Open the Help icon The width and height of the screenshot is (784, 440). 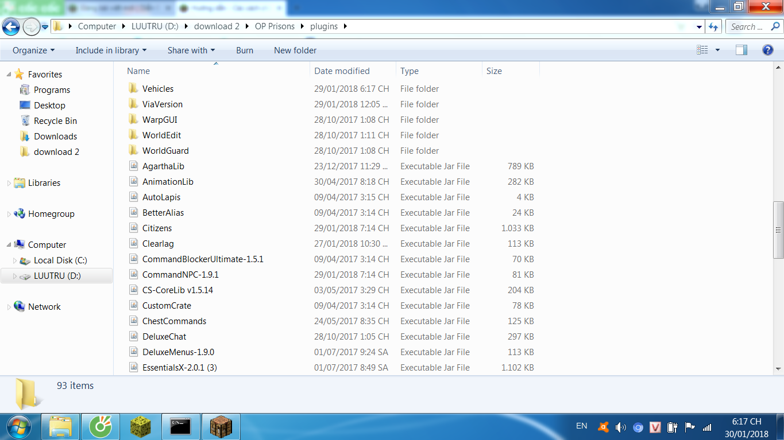click(768, 50)
